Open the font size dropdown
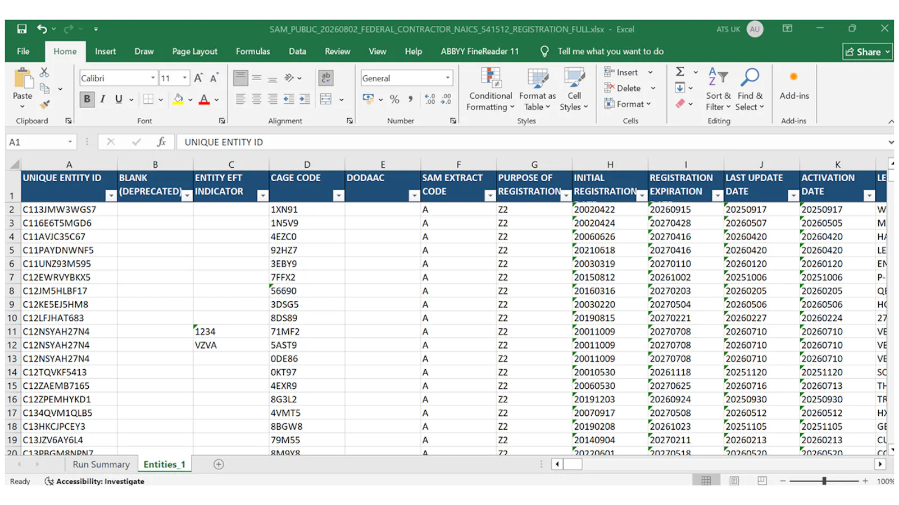Screen dimensions: 899x505 [x=184, y=78]
